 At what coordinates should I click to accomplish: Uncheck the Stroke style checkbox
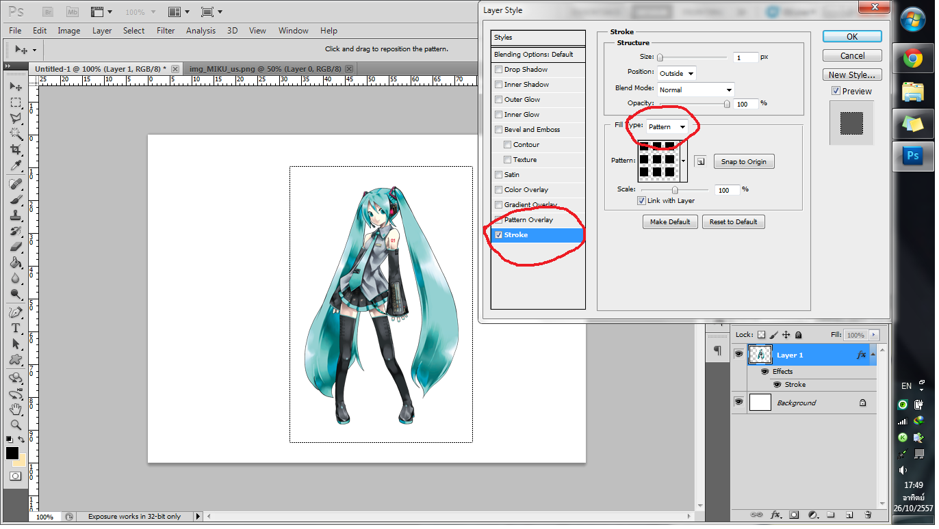[499, 234]
